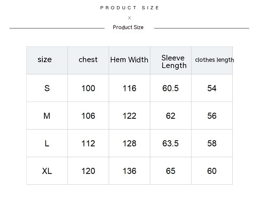Click clothes length value 56
Screen dimensions: 259x201
pyautogui.click(x=212, y=116)
